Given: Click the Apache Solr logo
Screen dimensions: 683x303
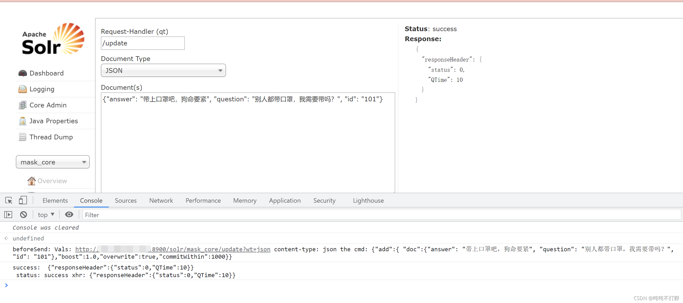Looking at the screenshot, I should pyautogui.click(x=53, y=39).
